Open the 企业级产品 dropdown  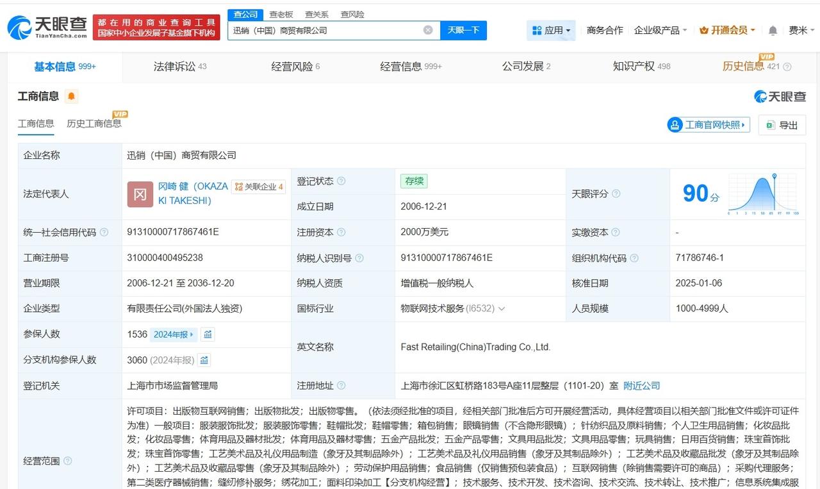point(660,30)
